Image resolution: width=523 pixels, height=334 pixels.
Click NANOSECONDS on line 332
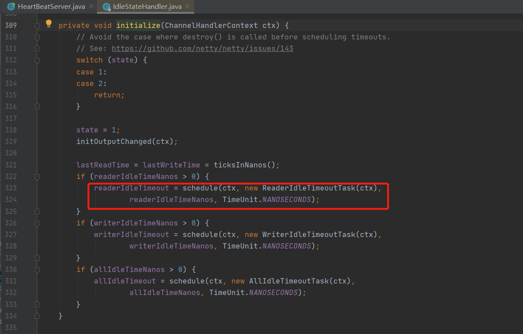click(x=273, y=292)
